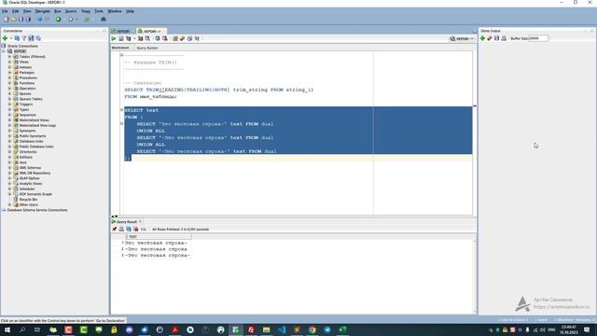Click the taskbar search icon
The height and width of the screenshot is (336, 597).
point(22,329)
